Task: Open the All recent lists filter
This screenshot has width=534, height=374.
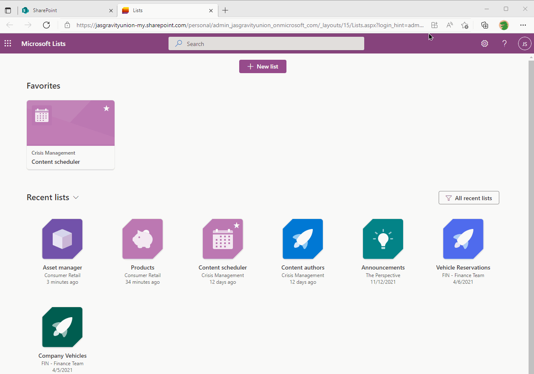Action: [469, 198]
